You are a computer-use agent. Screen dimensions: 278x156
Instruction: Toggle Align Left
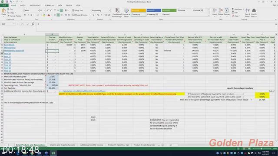(55, 15)
